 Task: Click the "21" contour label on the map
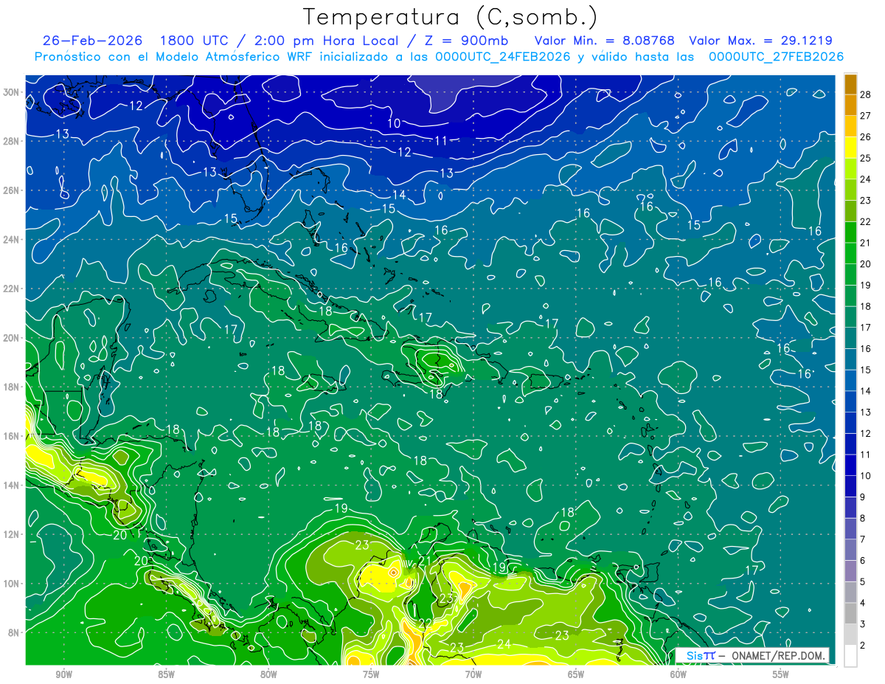pos(424,561)
